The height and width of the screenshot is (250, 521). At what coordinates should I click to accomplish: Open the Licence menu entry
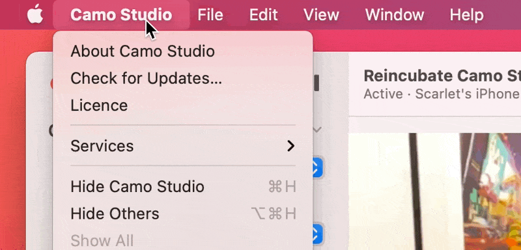183,105
